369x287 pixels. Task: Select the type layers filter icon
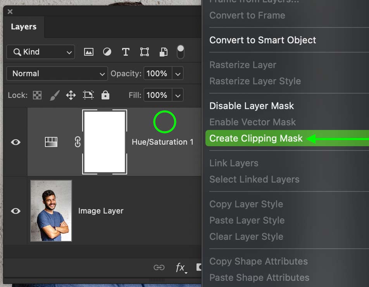pyautogui.click(x=126, y=51)
